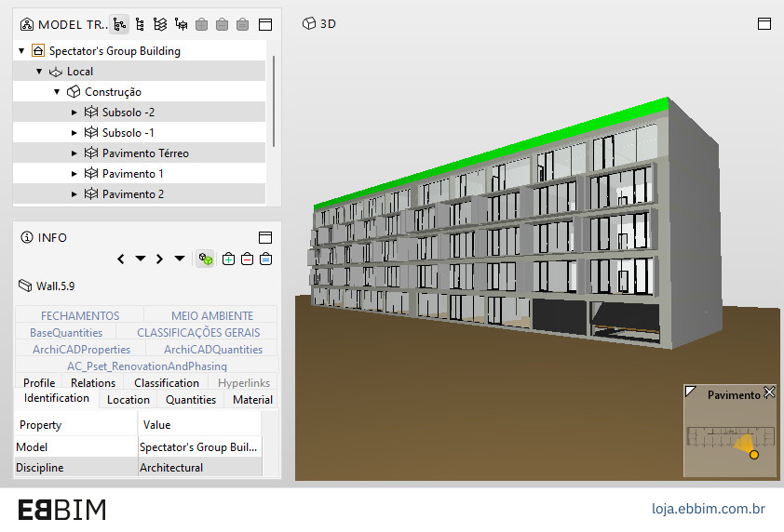Collapse the Spectator's Group Building node
This screenshot has width=784, height=532.
[x=21, y=50]
